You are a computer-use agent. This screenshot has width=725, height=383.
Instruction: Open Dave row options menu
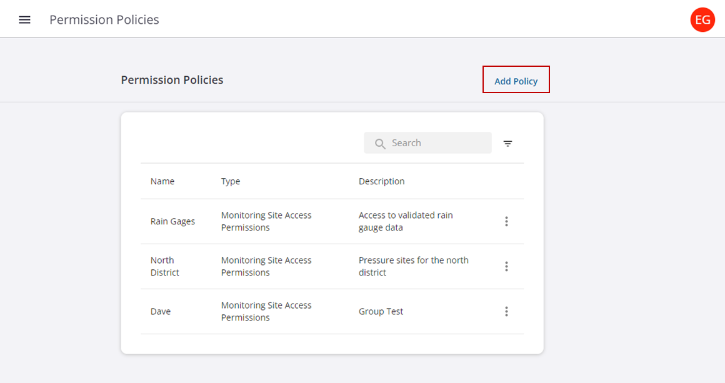point(506,311)
